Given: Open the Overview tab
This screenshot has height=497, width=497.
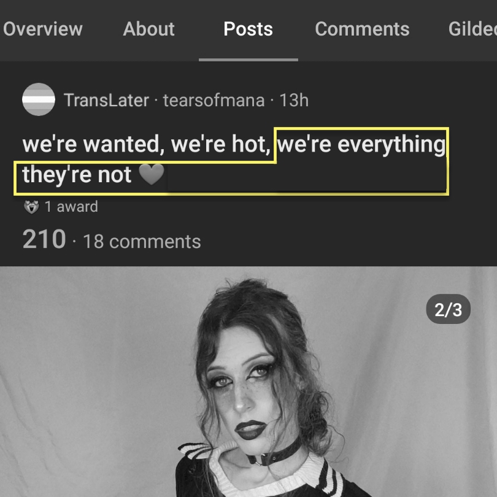Looking at the screenshot, I should [43, 29].
